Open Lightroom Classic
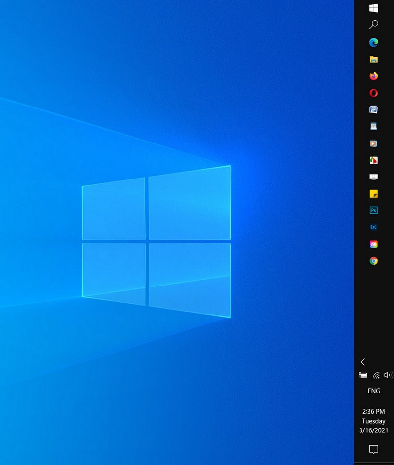Viewport: 394px width, 465px height. click(x=373, y=227)
